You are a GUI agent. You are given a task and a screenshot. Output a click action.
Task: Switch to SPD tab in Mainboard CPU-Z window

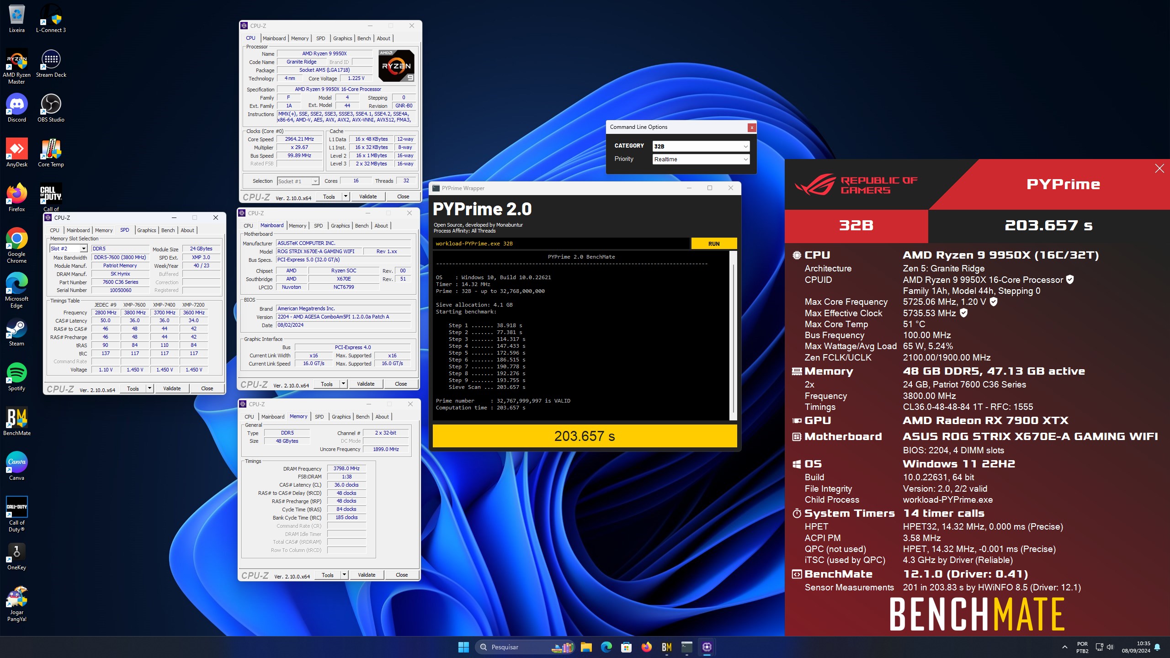pos(319,226)
